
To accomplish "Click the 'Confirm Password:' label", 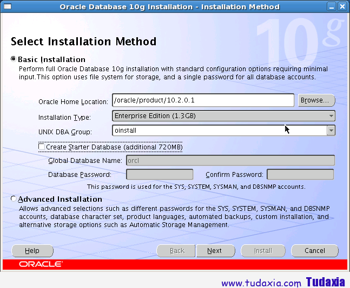I will coord(234,175).
